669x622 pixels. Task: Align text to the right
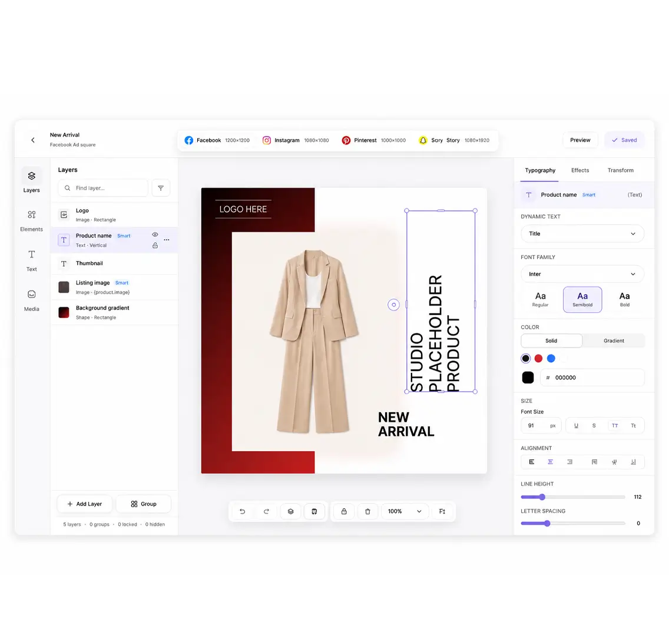tap(569, 462)
